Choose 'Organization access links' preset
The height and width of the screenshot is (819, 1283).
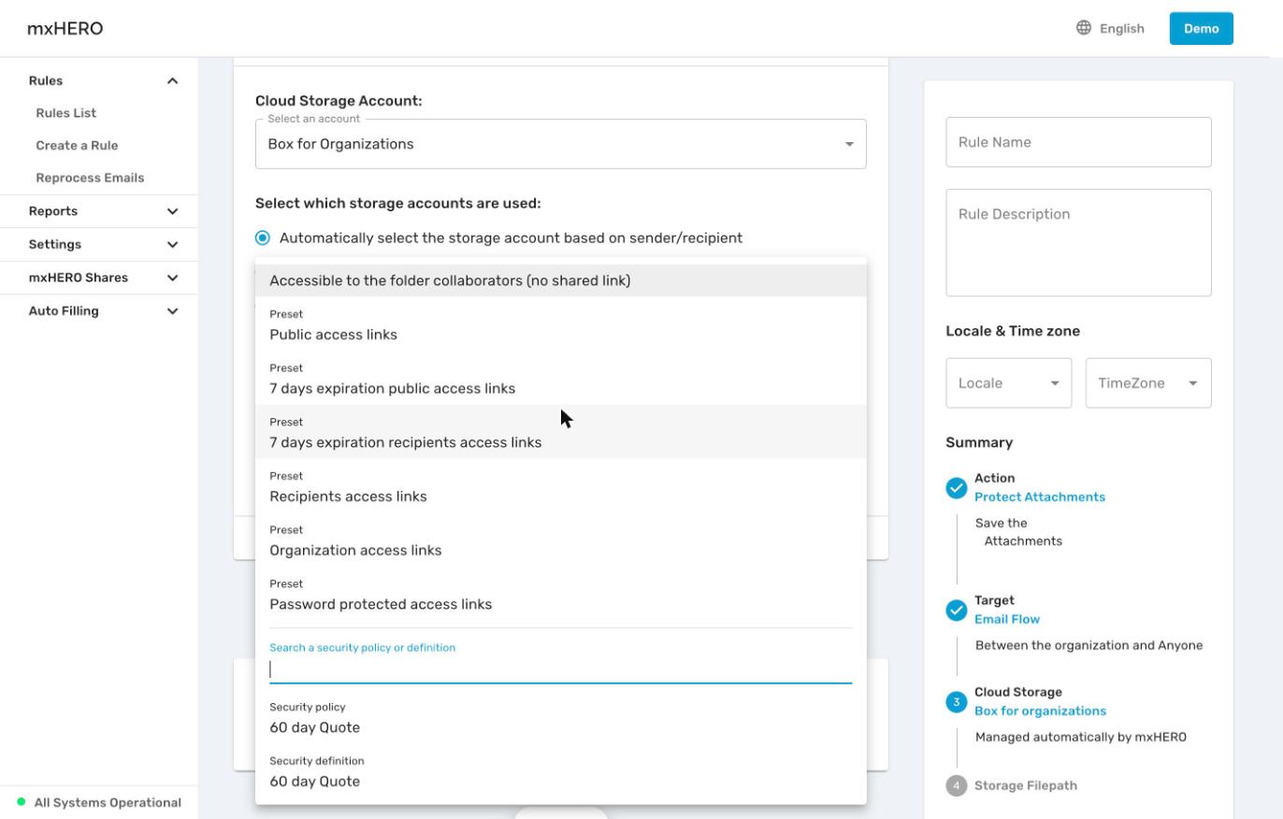point(561,540)
